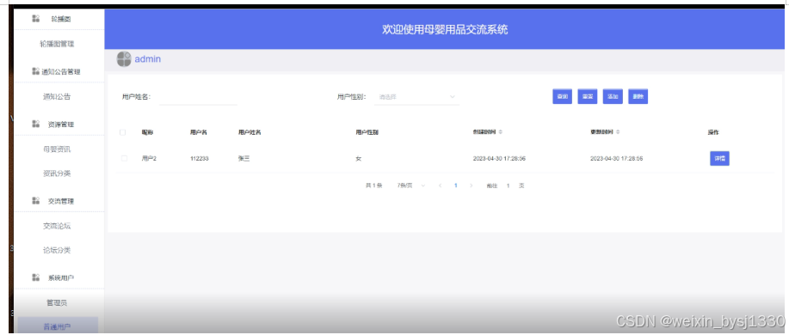This screenshot has width=789, height=335.
Task: Open the 7条/页 page size dropdown
Action: click(x=411, y=186)
